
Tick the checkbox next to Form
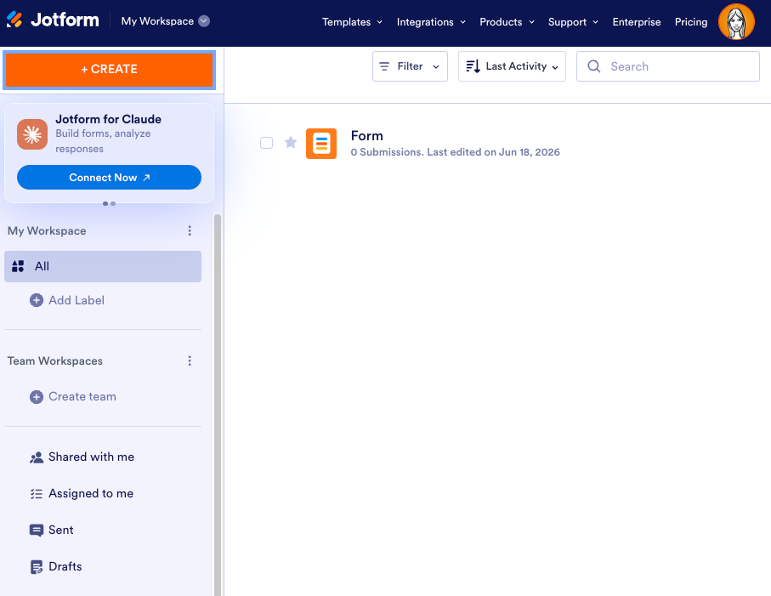tap(267, 143)
